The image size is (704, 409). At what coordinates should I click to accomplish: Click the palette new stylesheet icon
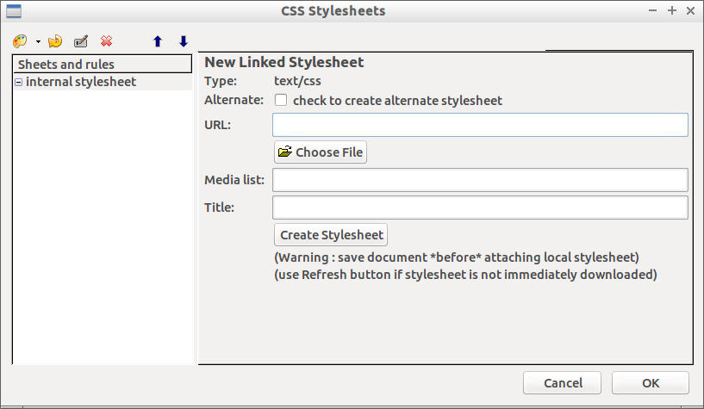(21, 41)
